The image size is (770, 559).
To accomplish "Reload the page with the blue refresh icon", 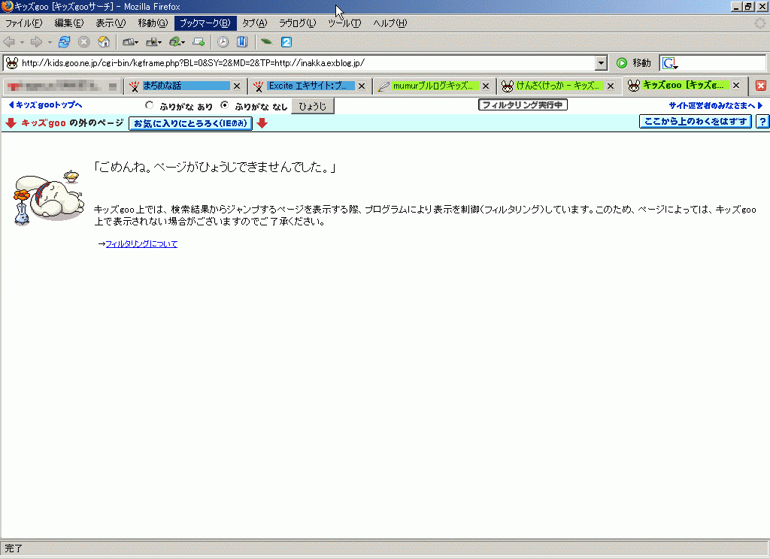I will (65, 42).
